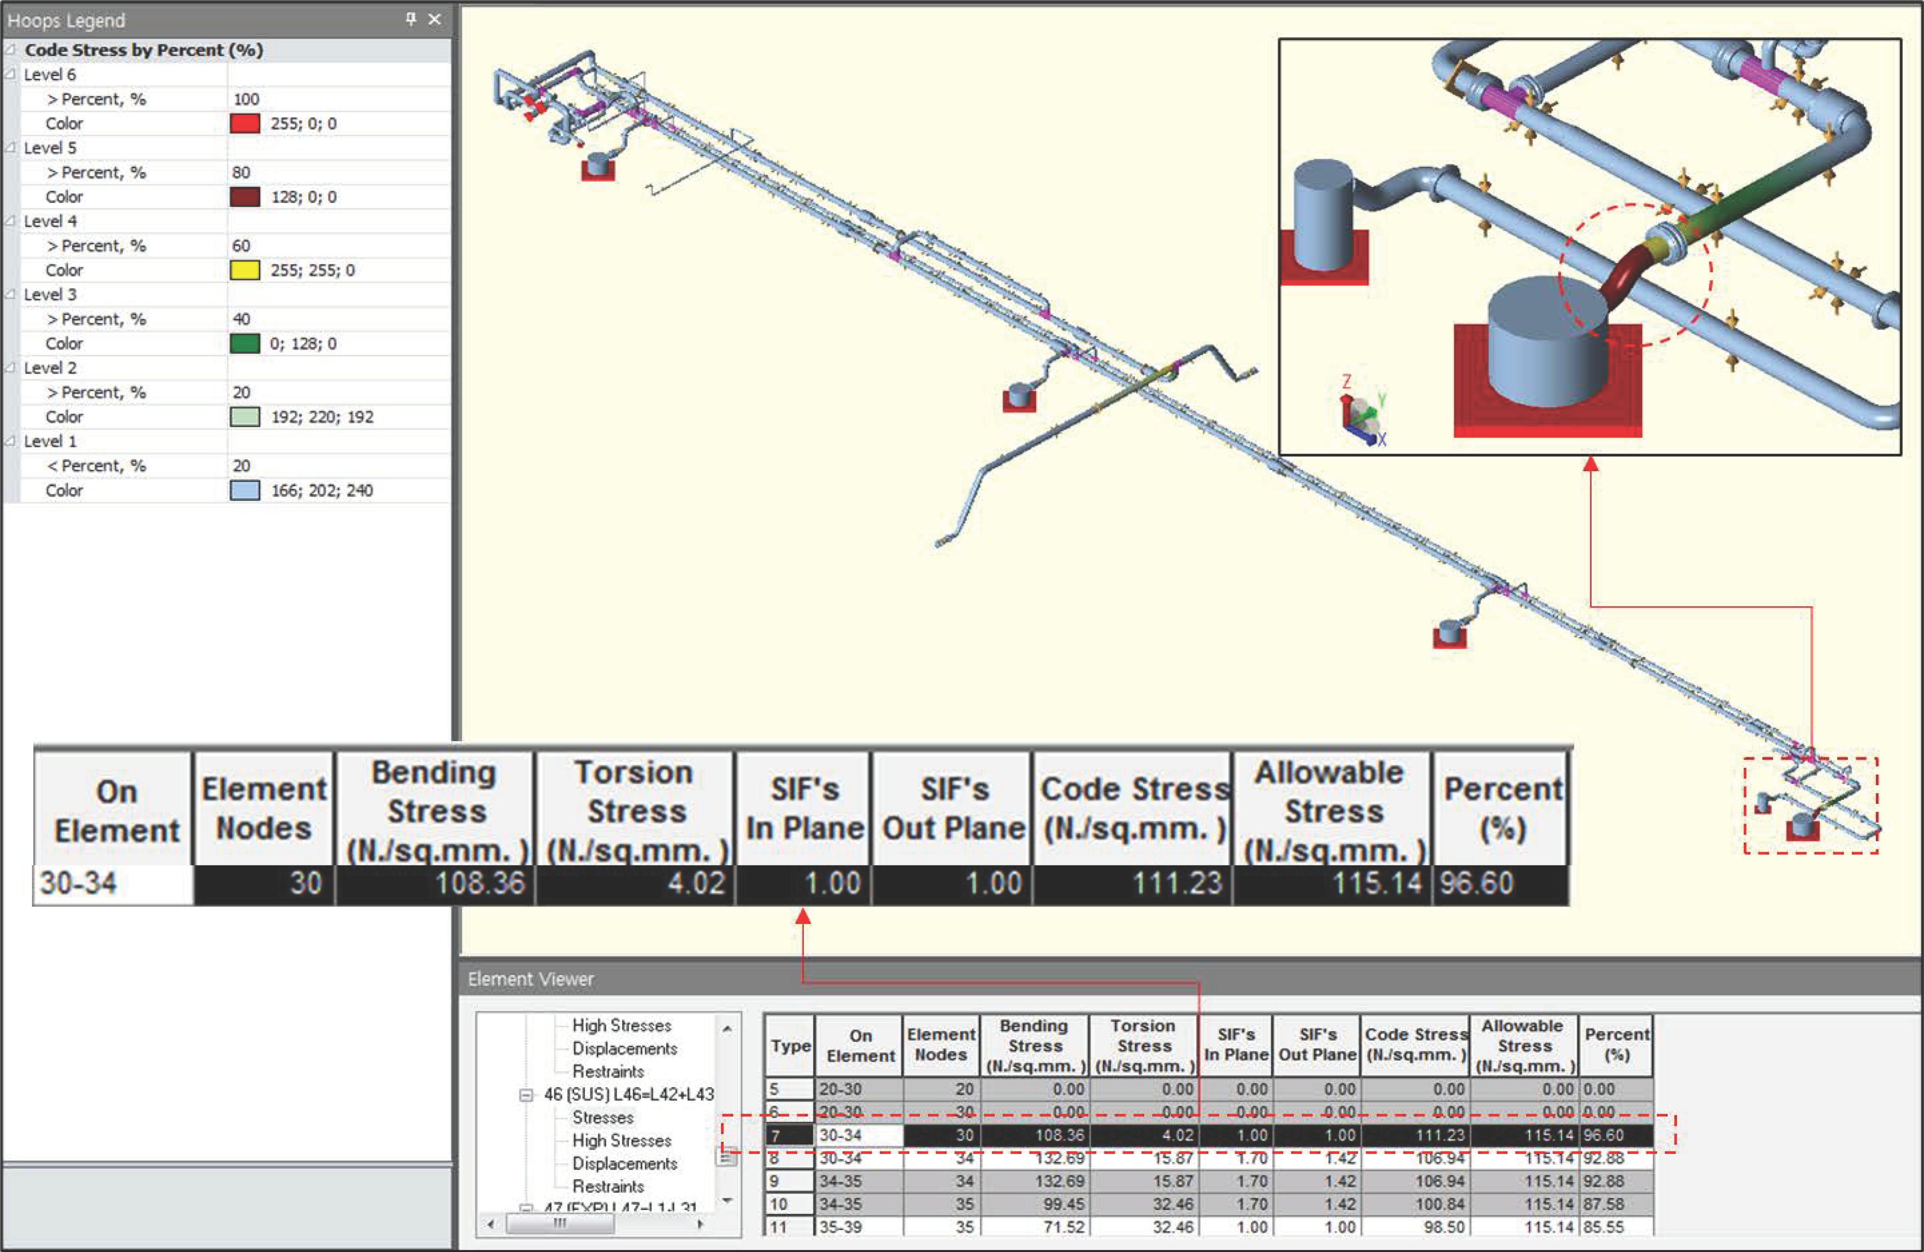Screen dimensions: 1924x1252
Task: Select Displacements under load case 46
Action: pos(624,1163)
